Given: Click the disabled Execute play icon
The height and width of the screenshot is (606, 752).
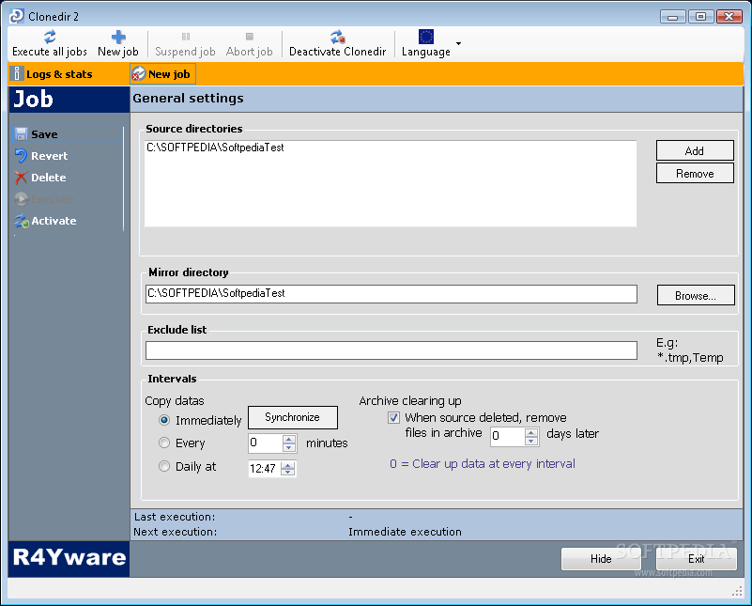Looking at the screenshot, I should click(21, 198).
